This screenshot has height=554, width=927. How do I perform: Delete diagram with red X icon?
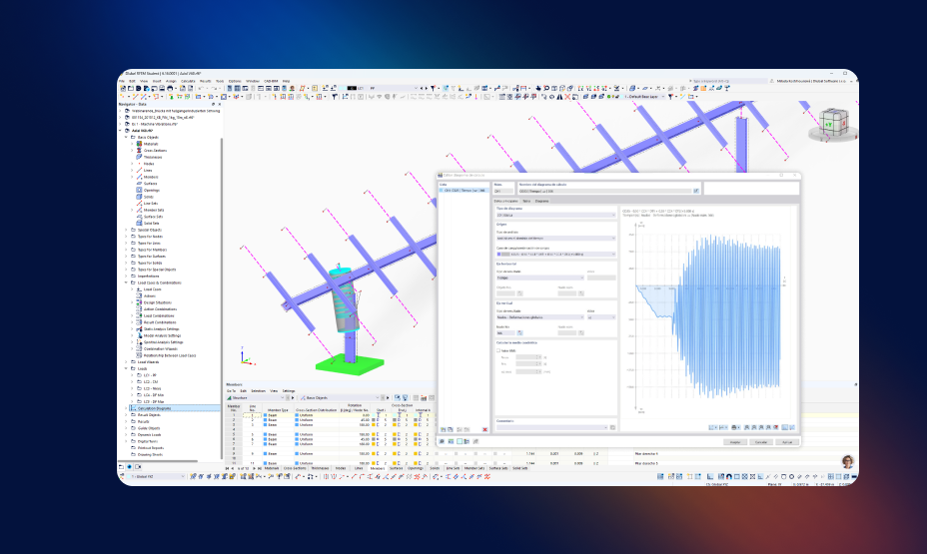point(484,429)
